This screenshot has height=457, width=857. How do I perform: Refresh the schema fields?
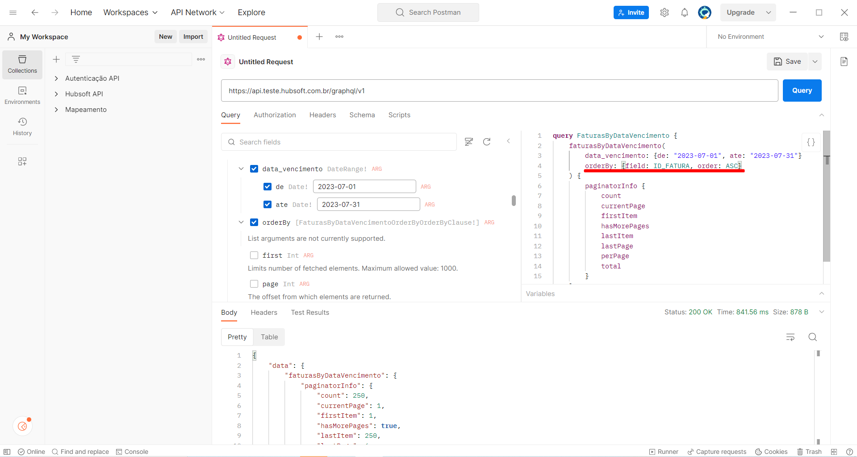point(487,142)
